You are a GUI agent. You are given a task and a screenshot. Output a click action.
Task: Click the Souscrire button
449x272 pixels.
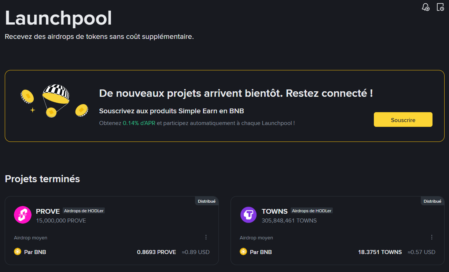click(403, 120)
